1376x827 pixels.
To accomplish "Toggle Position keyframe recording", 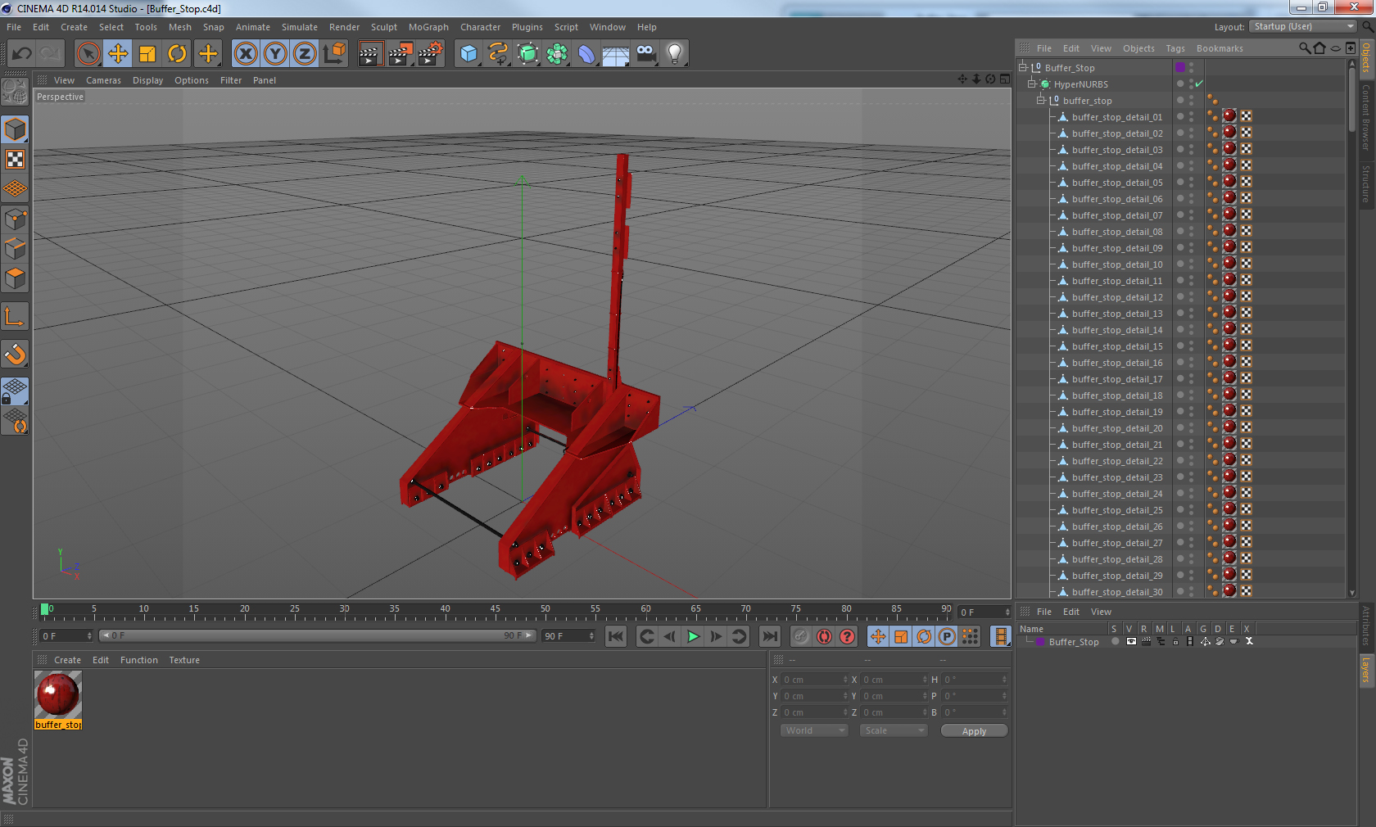I will [878, 636].
